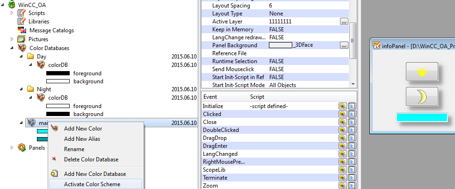Click the ellipsis button beside Active Layer
The image size is (455, 189).
[344, 22]
